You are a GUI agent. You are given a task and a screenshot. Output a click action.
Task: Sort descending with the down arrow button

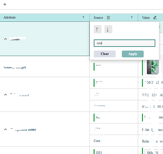tap(108, 29)
